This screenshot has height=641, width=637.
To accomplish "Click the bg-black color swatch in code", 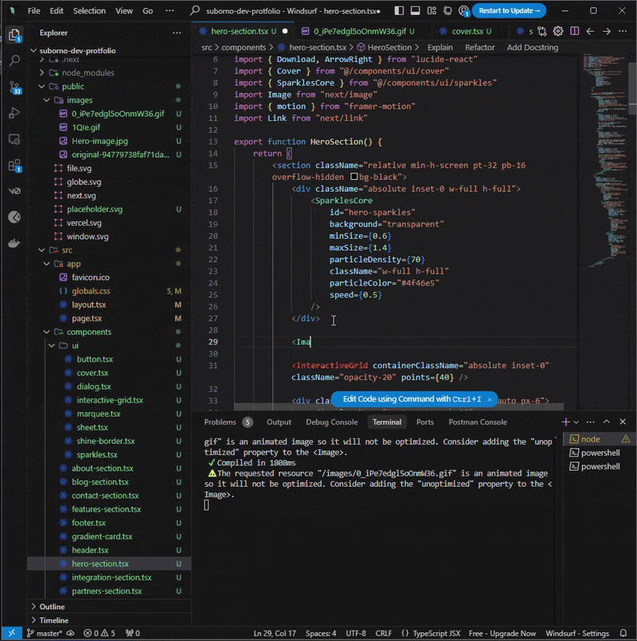I will click(x=354, y=177).
